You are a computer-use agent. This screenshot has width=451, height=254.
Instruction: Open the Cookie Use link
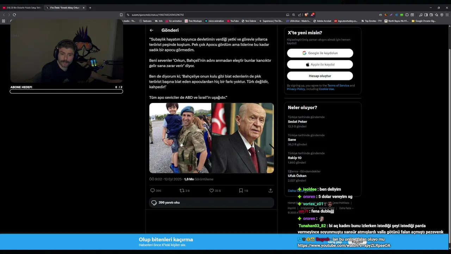326,89
